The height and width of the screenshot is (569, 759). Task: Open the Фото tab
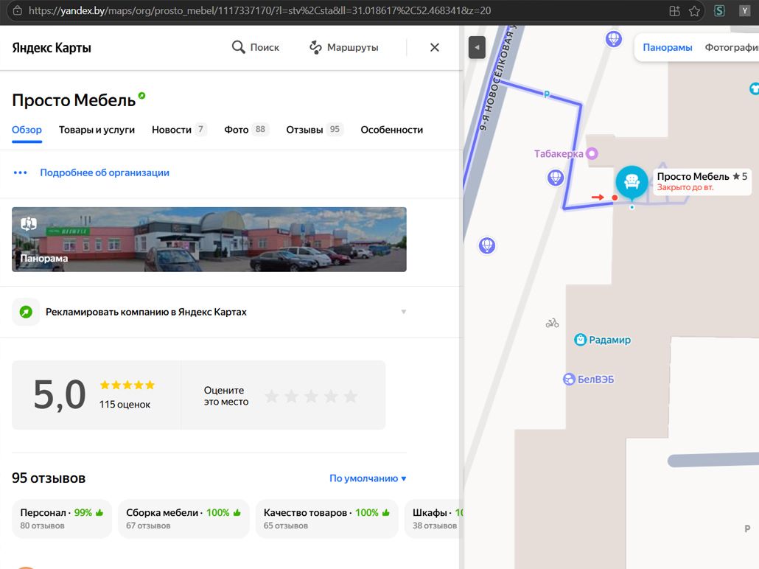click(246, 130)
